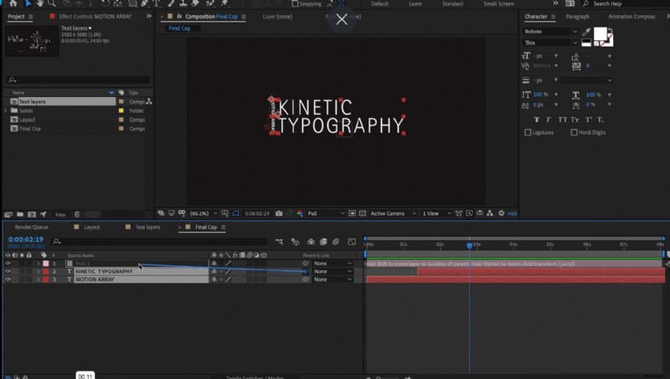The width and height of the screenshot is (670, 379).
Task: Select the Pen tool in toolbar
Action: click(x=145, y=3)
